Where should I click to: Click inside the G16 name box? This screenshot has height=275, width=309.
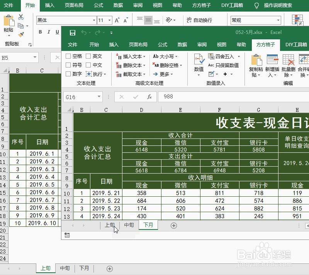pos(81,97)
